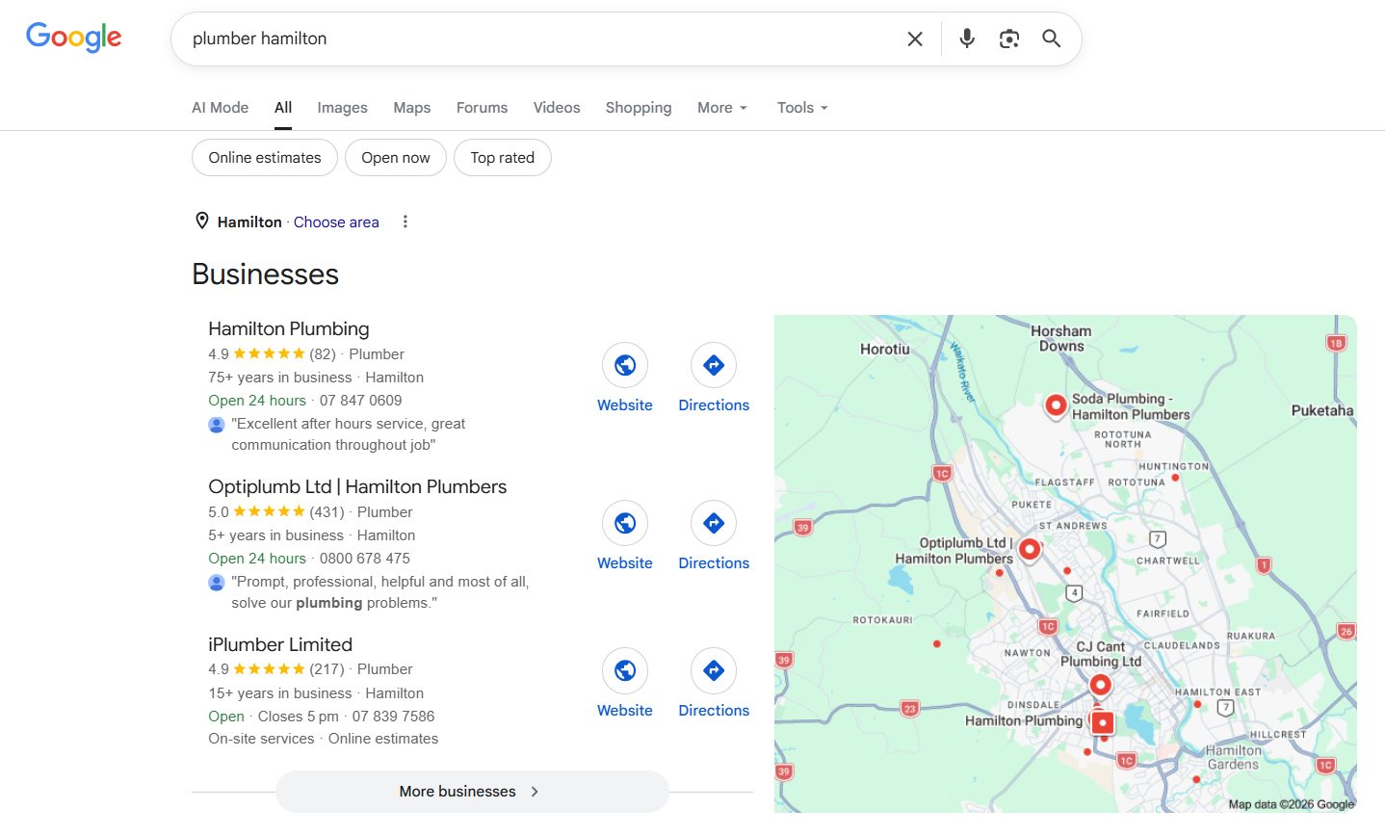The image size is (1385, 835).
Task: Switch to Videos tab
Action: [557, 108]
